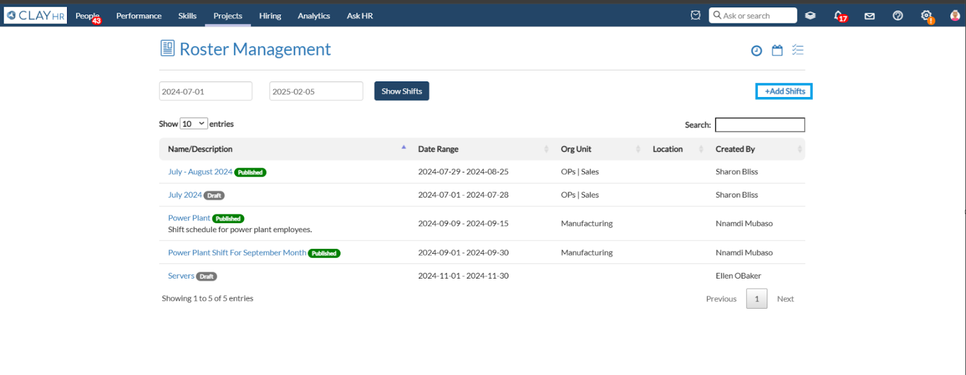Sort by Created By column
The width and height of the screenshot is (966, 375).
pos(757,149)
